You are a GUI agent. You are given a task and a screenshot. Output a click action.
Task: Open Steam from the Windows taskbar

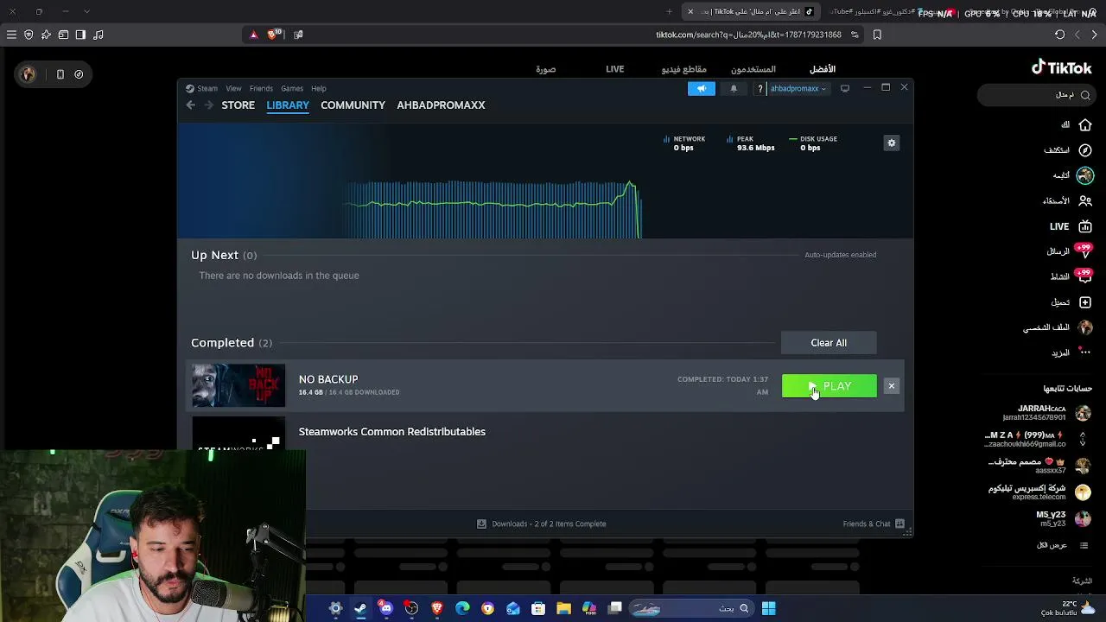[x=360, y=608]
